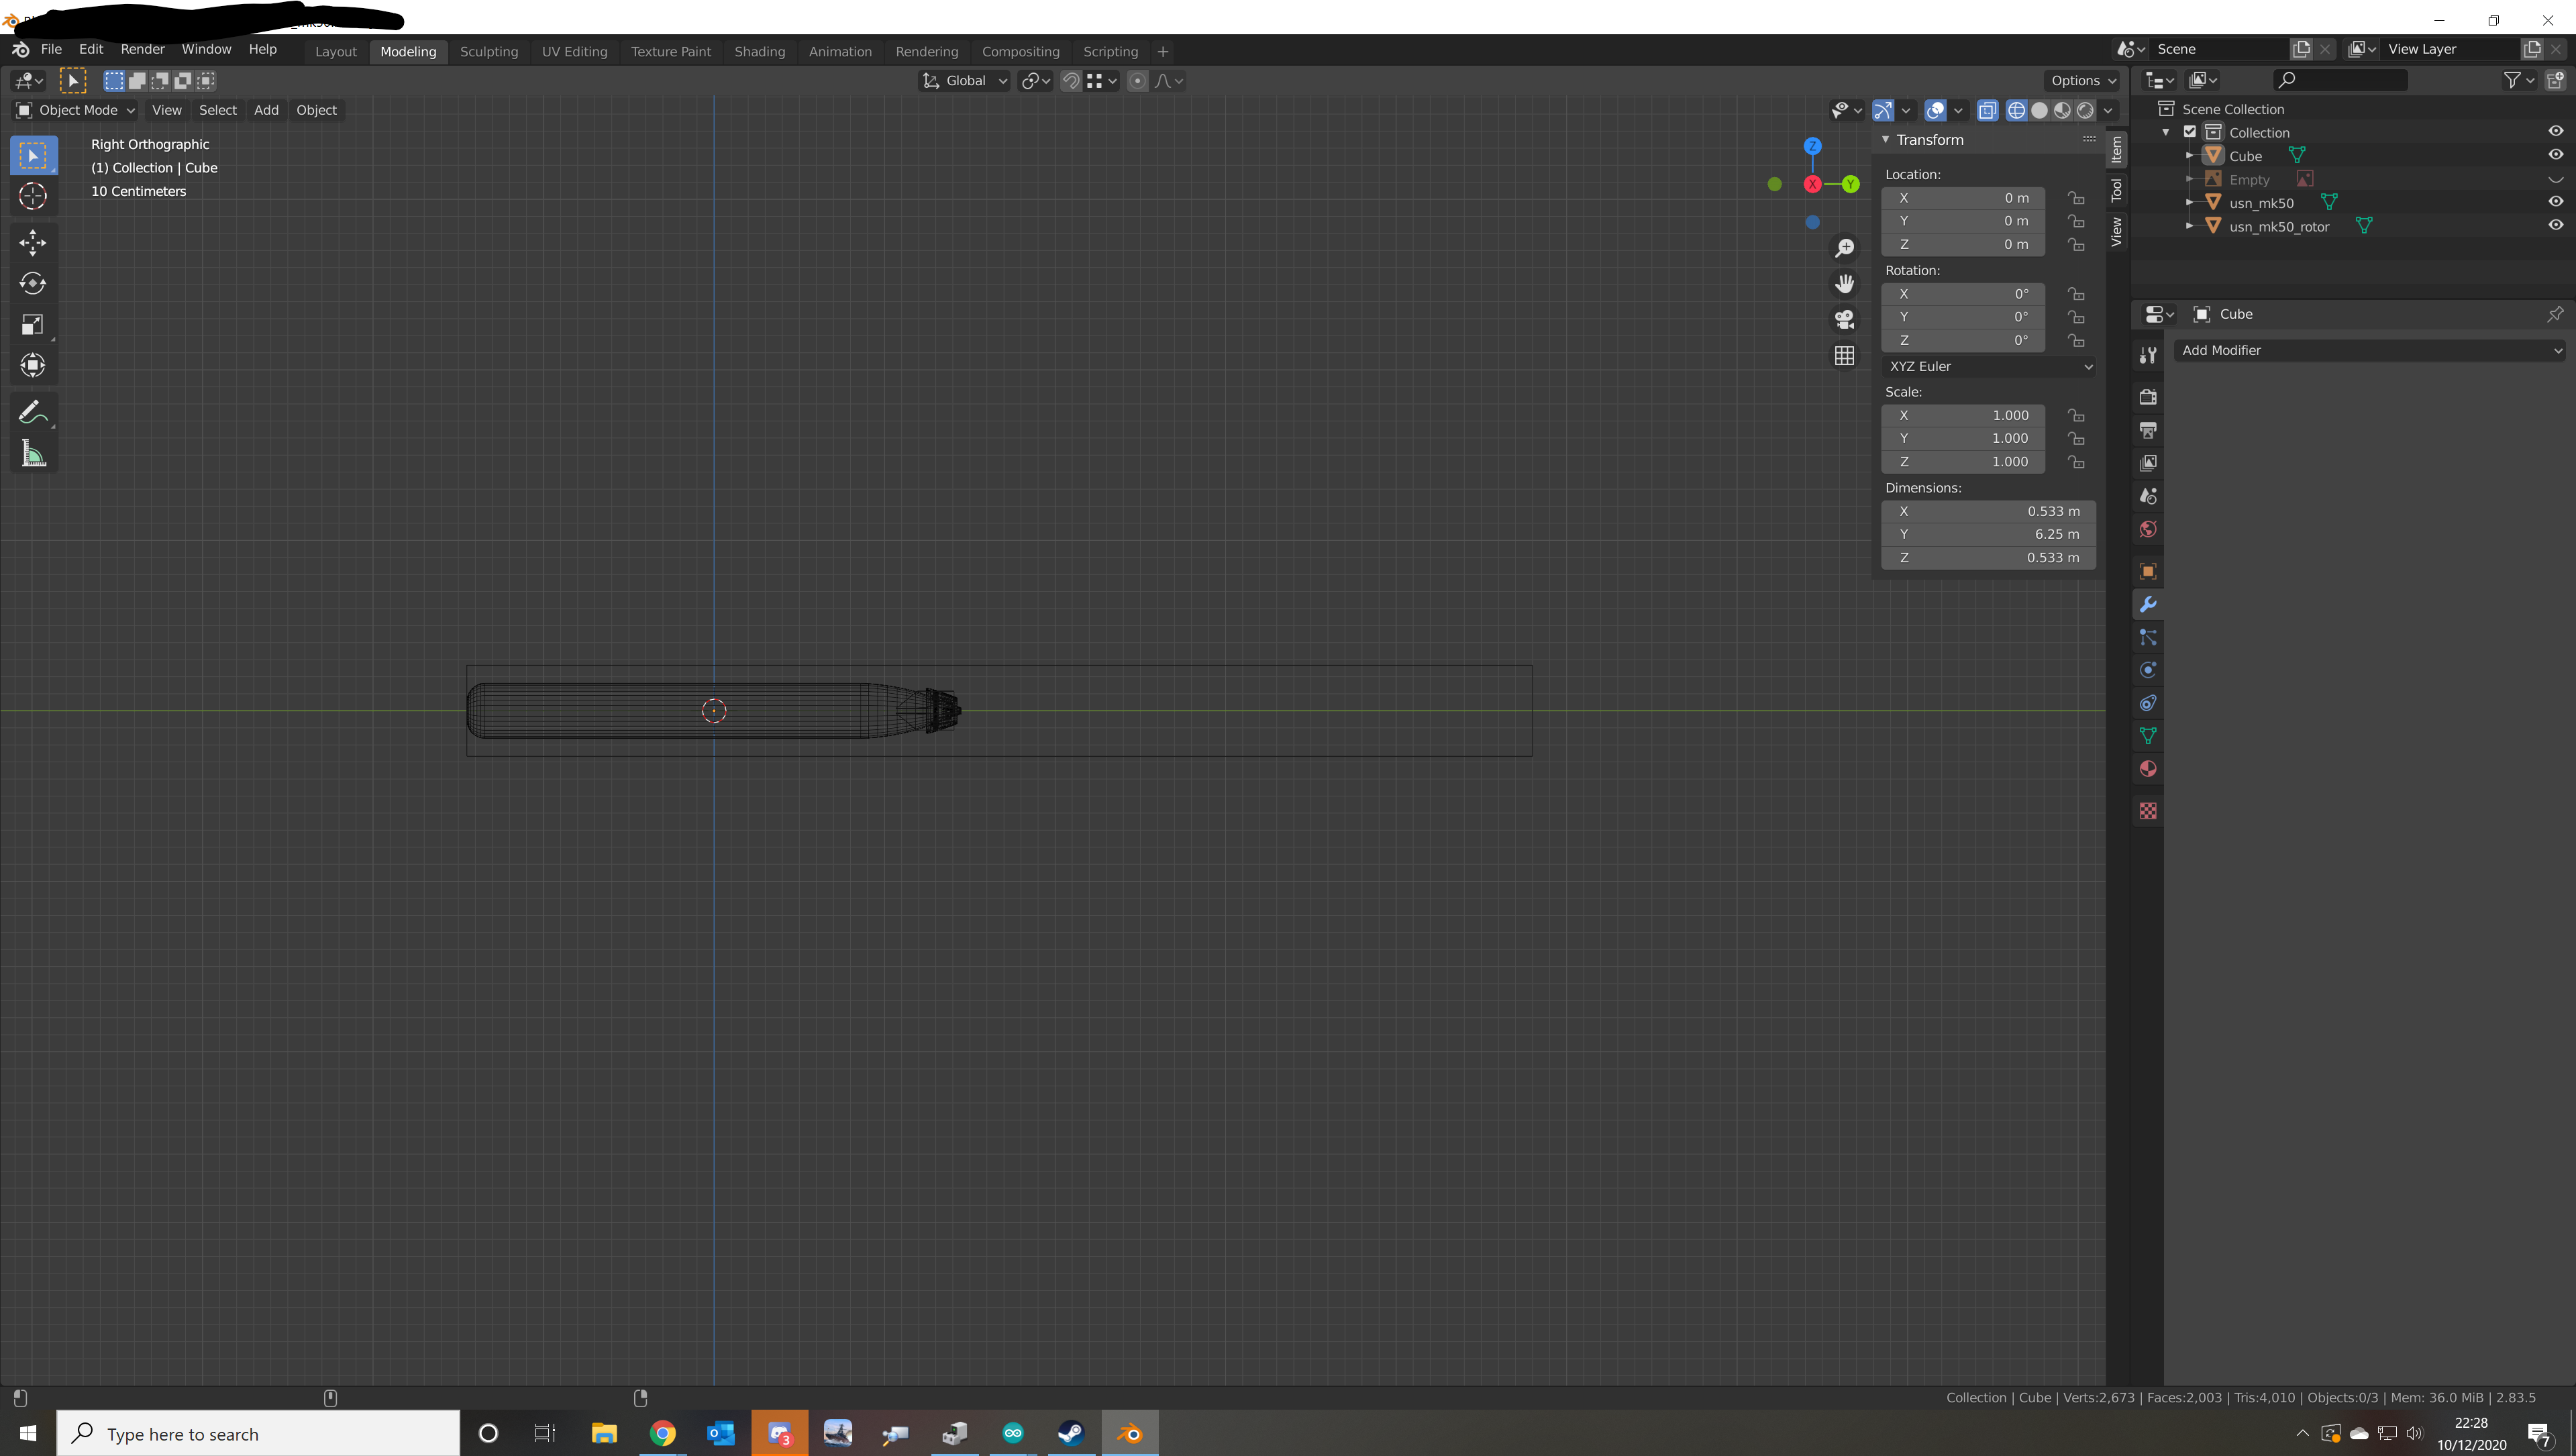Expand the usn_mk50_rotor tree item
Image resolution: width=2576 pixels, height=1456 pixels.
coord(2189,226)
